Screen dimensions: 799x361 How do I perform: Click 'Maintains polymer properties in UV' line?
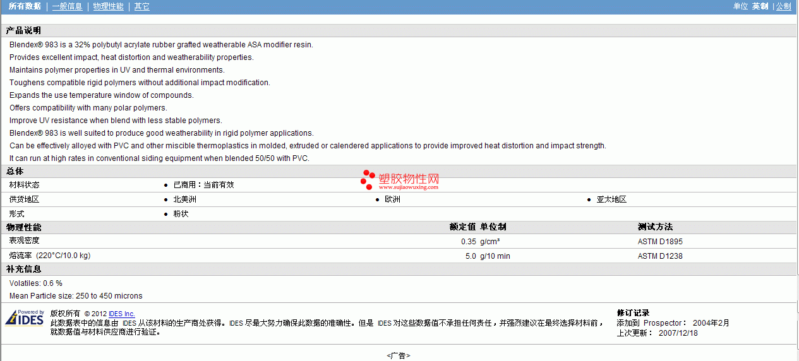pyautogui.click(x=117, y=70)
